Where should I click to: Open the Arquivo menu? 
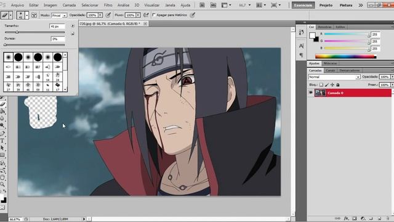point(17,5)
